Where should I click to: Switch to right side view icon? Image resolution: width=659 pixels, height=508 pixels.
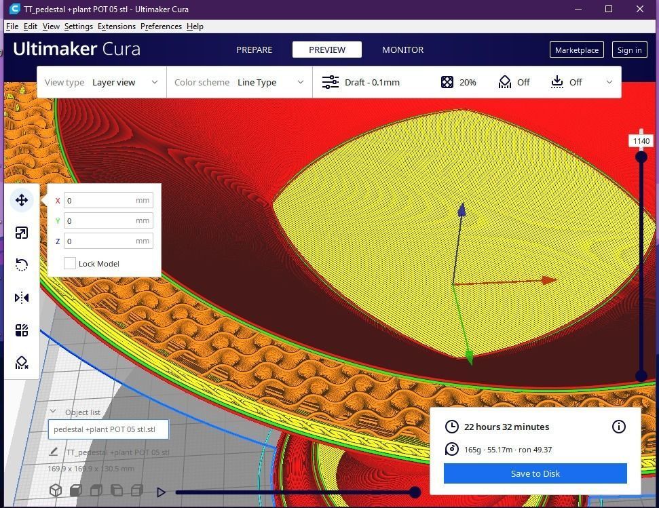[x=136, y=490]
